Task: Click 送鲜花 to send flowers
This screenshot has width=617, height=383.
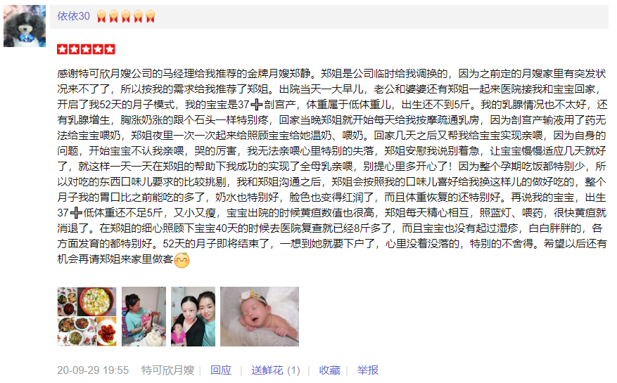Action: click(267, 370)
